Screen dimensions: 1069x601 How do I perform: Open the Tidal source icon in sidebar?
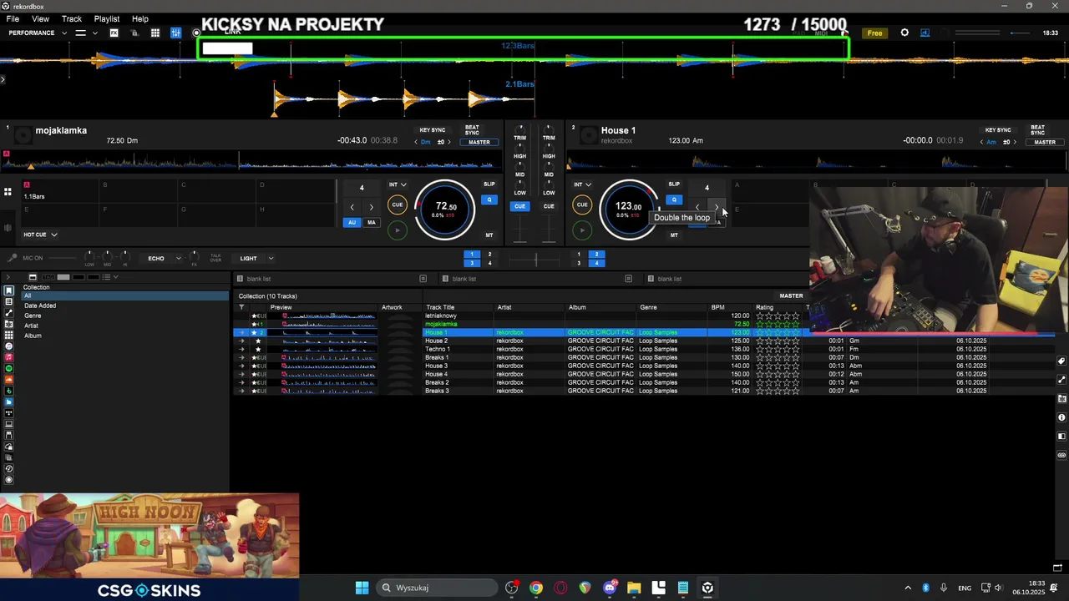click(9, 413)
